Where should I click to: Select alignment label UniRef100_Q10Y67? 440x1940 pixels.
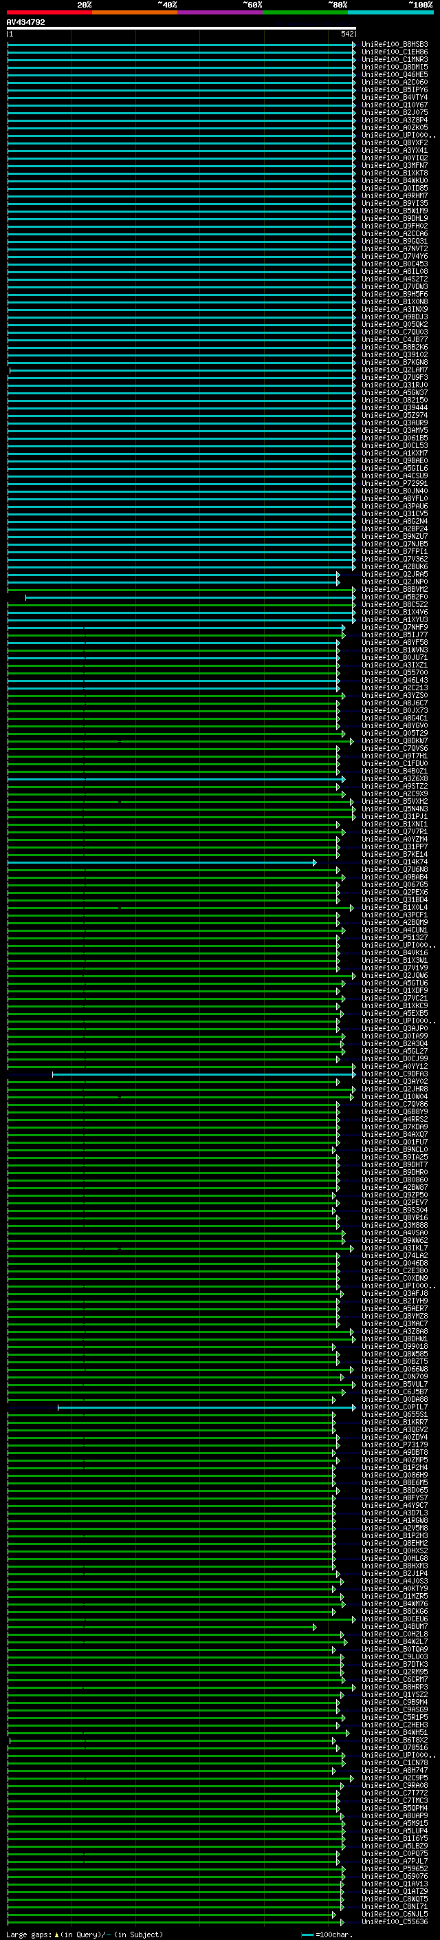(x=395, y=105)
